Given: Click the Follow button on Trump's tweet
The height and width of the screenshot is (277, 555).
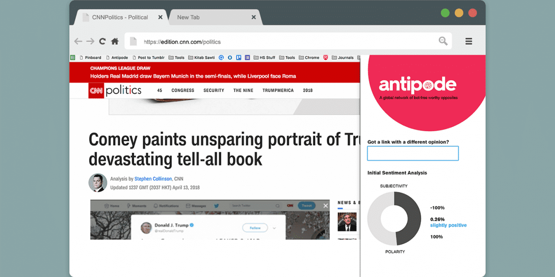Looking at the screenshot, I should pyautogui.click(x=255, y=228).
